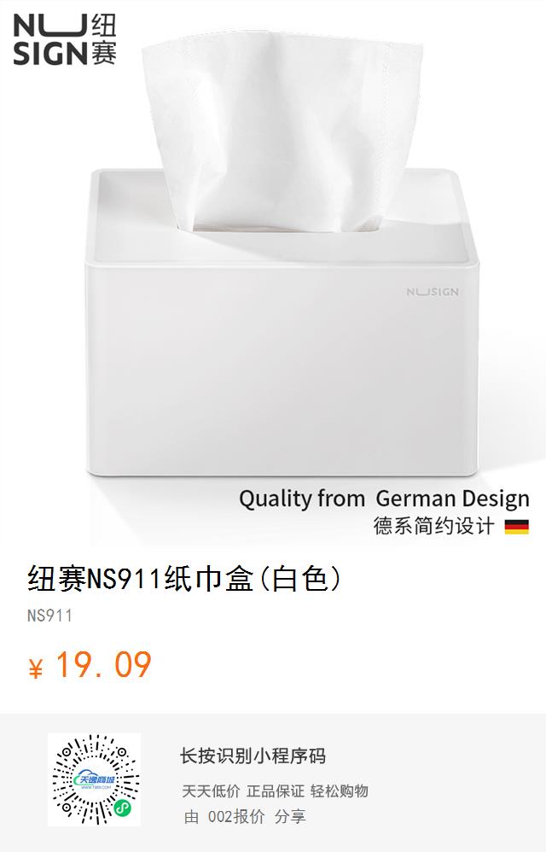Click the 天天低价 label
Screen dimensions: 546x852
(x=211, y=791)
